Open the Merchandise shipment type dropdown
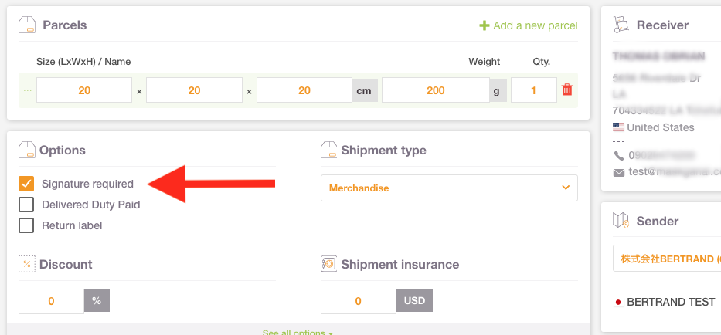 pyautogui.click(x=449, y=188)
